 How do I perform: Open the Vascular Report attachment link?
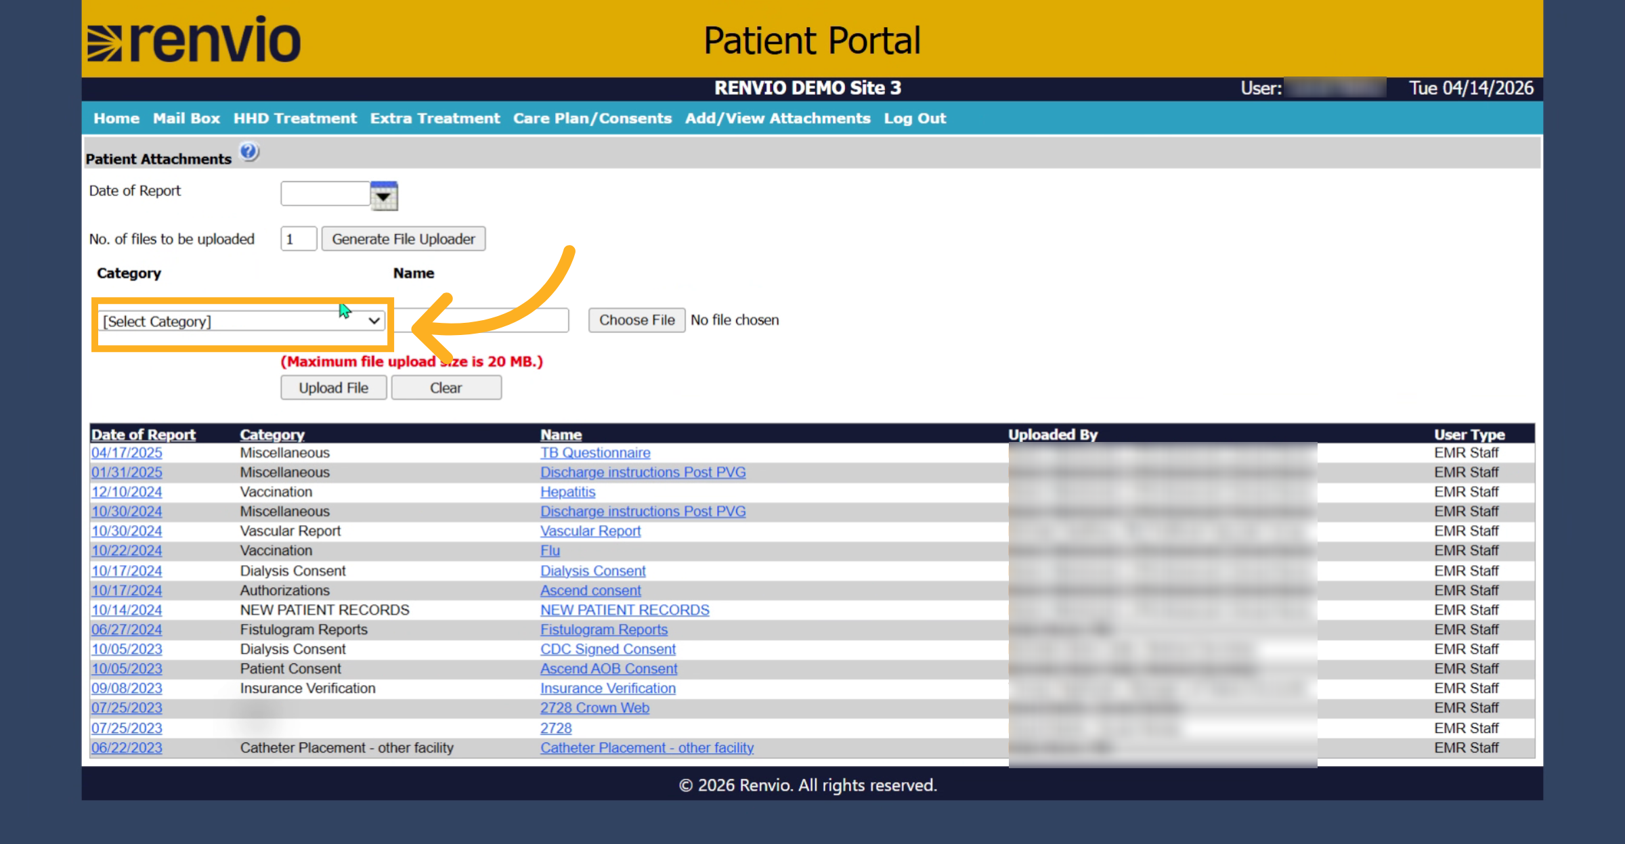pyautogui.click(x=590, y=531)
